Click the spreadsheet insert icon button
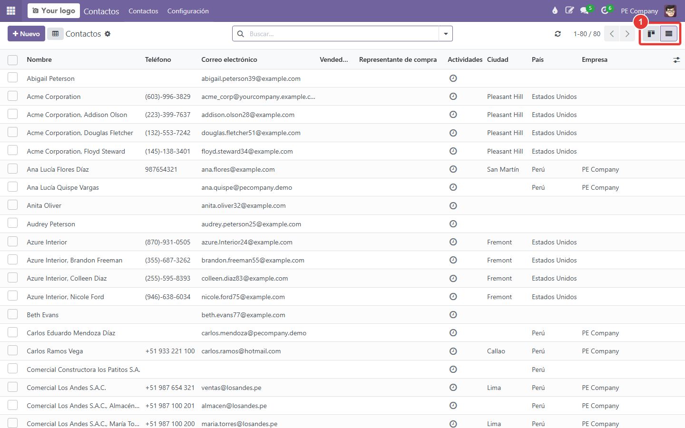 [55, 34]
